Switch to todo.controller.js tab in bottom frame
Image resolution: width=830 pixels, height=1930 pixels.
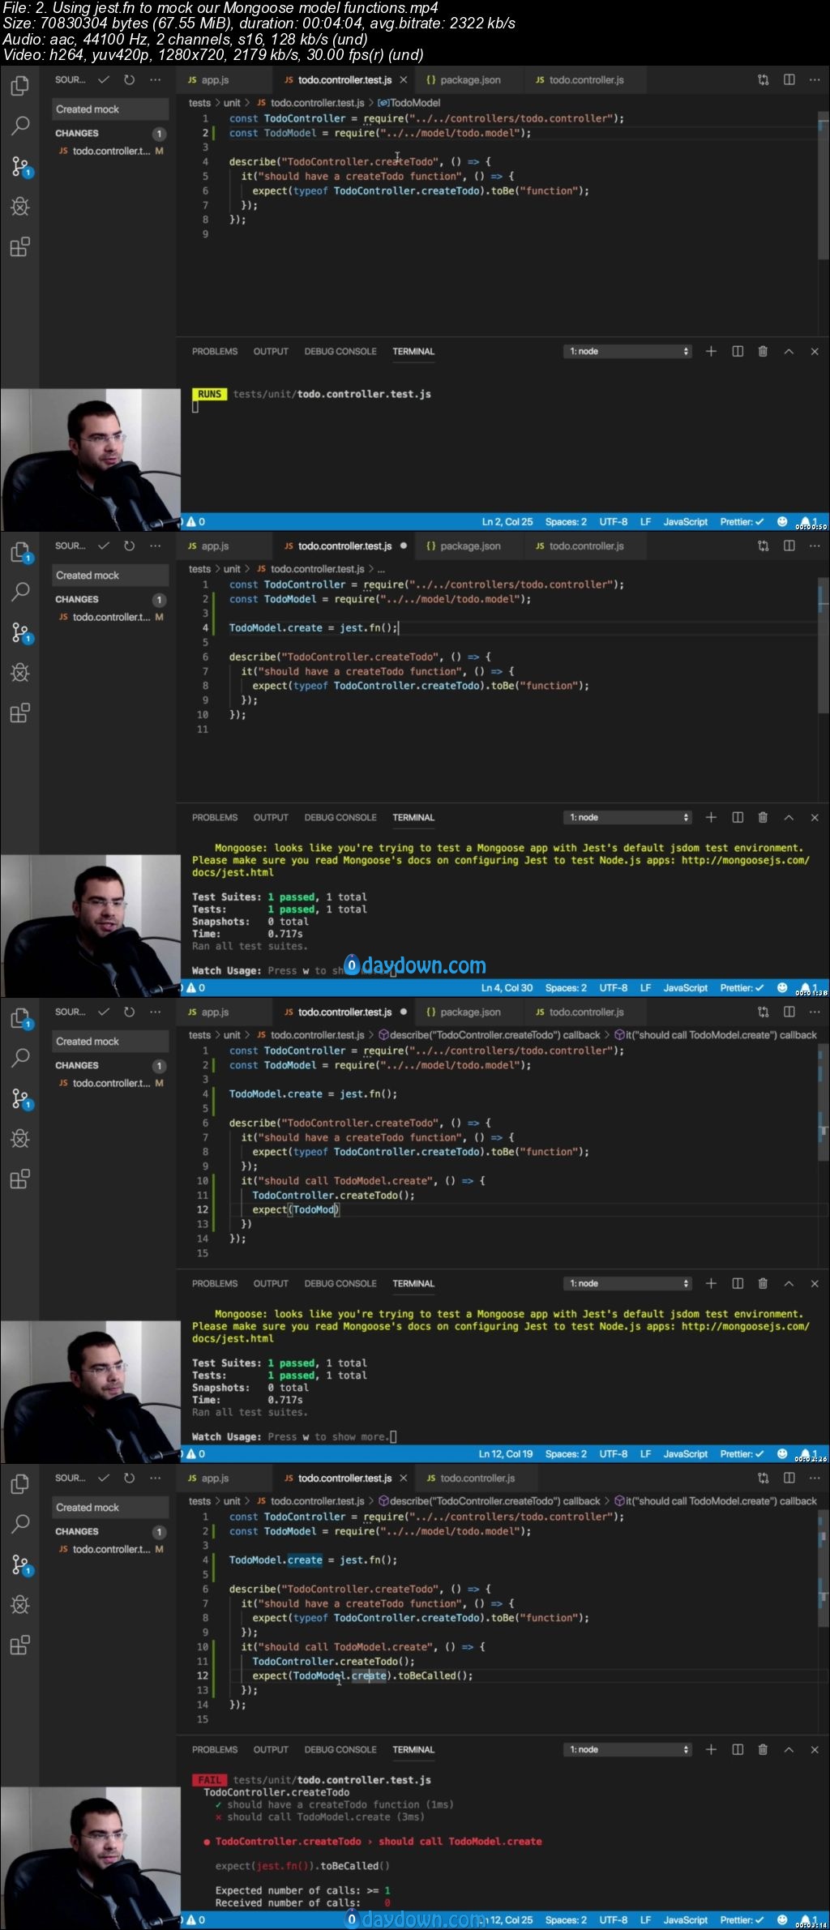point(471,1478)
